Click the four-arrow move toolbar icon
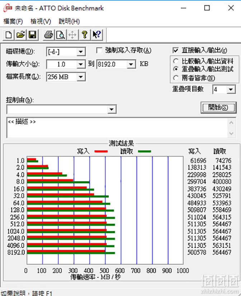Screen dimensions: 241x296 [72, 35]
